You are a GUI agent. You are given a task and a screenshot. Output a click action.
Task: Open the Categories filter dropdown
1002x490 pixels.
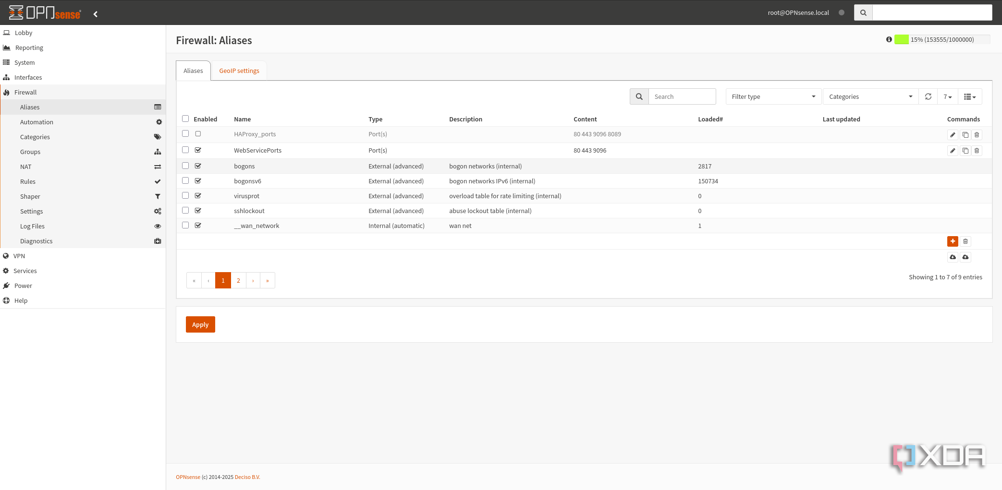tap(870, 96)
